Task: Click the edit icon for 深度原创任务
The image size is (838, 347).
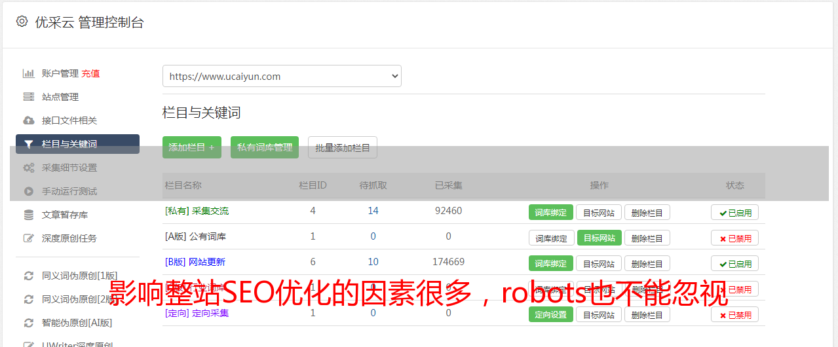Action: pyautogui.click(x=28, y=238)
